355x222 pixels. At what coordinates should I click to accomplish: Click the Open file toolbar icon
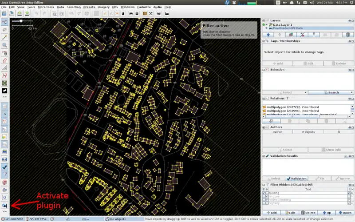[4, 14]
